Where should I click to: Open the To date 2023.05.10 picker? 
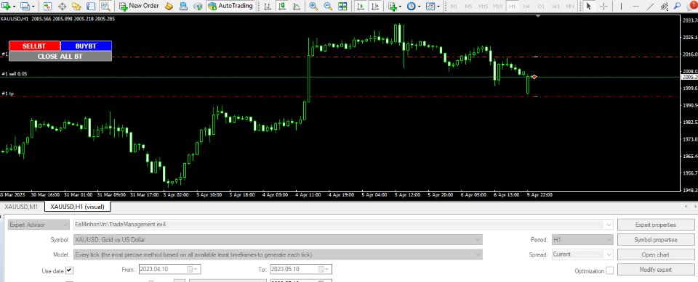[x=300, y=269]
